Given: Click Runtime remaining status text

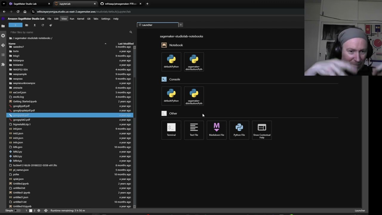Looking at the screenshot, I should (x=68, y=211).
